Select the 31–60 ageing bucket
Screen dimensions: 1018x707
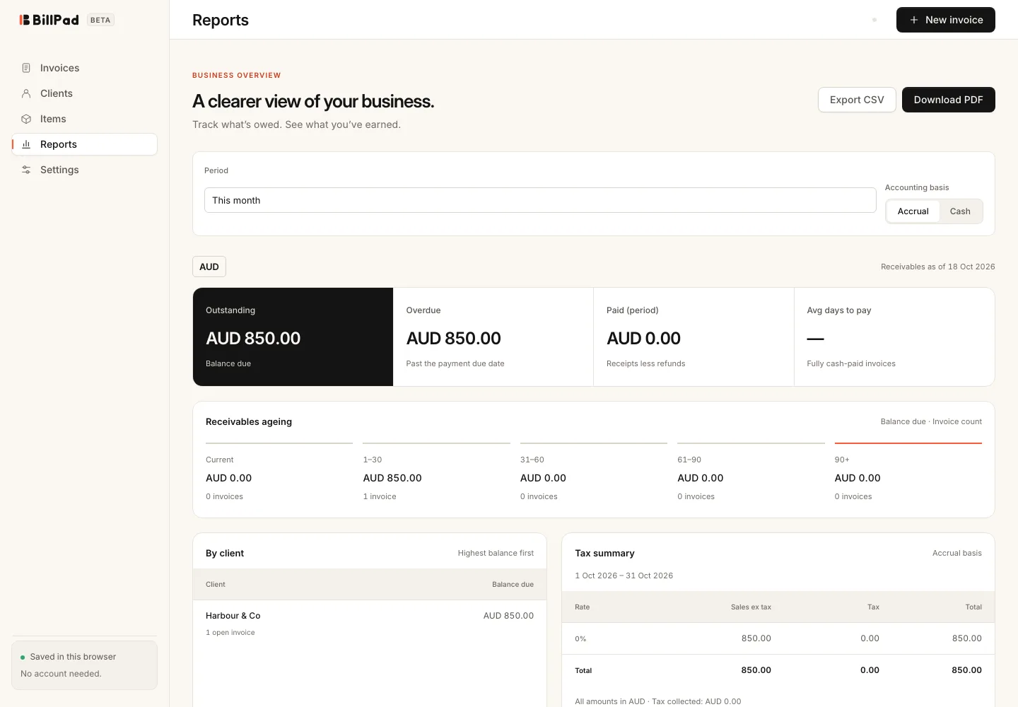(x=594, y=474)
